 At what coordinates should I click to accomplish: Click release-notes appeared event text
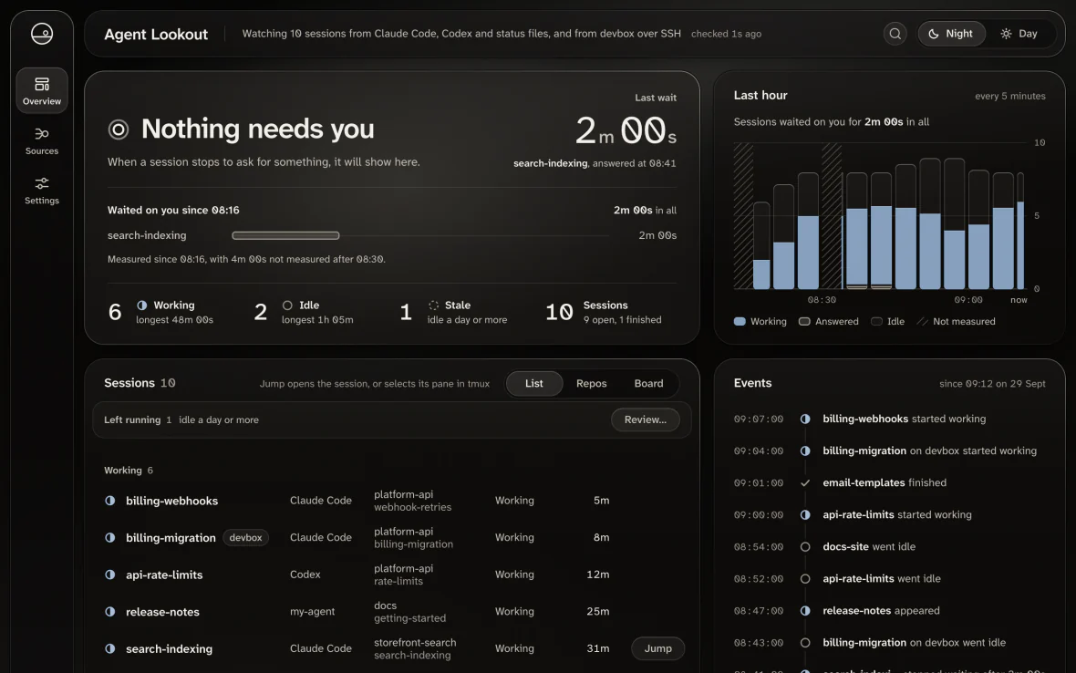tap(881, 610)
